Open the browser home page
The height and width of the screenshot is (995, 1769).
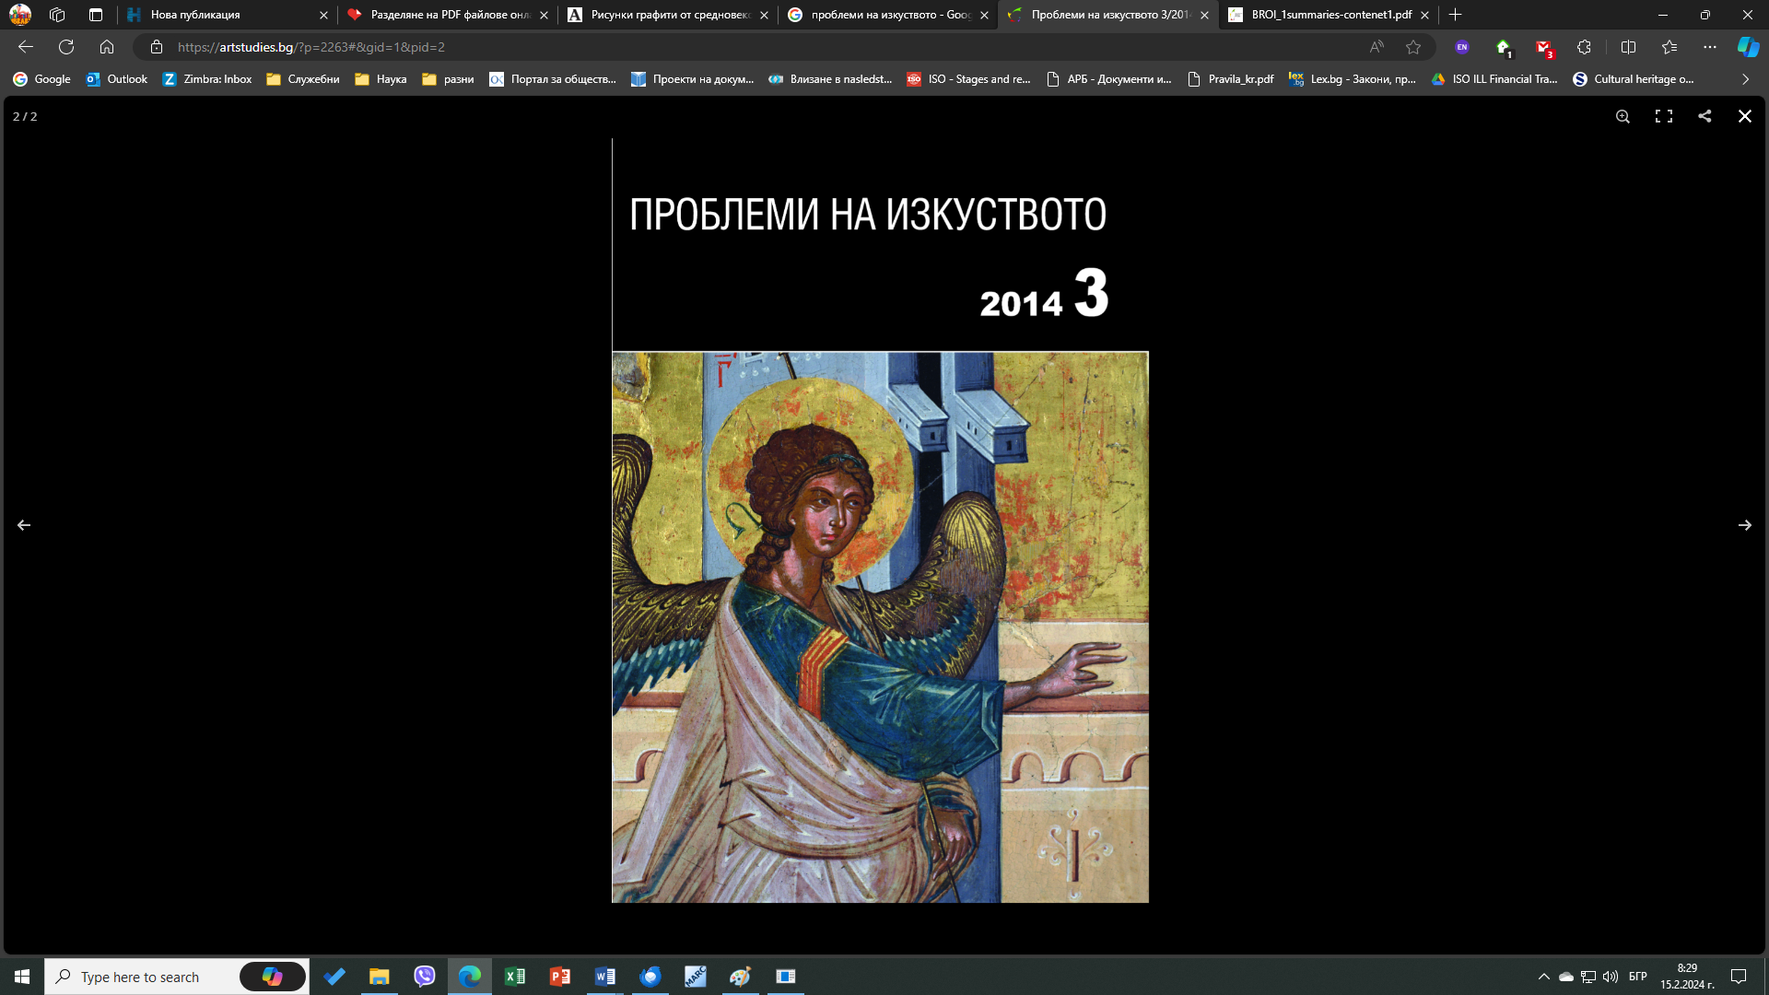pos(107,47)
